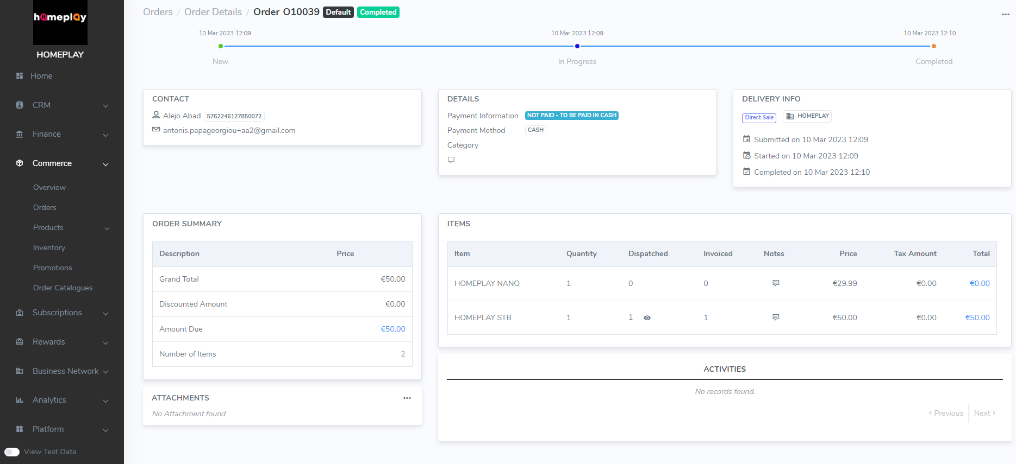The width and height of the screenshot is (1016, 464).
Task: Click the Rewards sidebar icon
Action: (20, 342)
